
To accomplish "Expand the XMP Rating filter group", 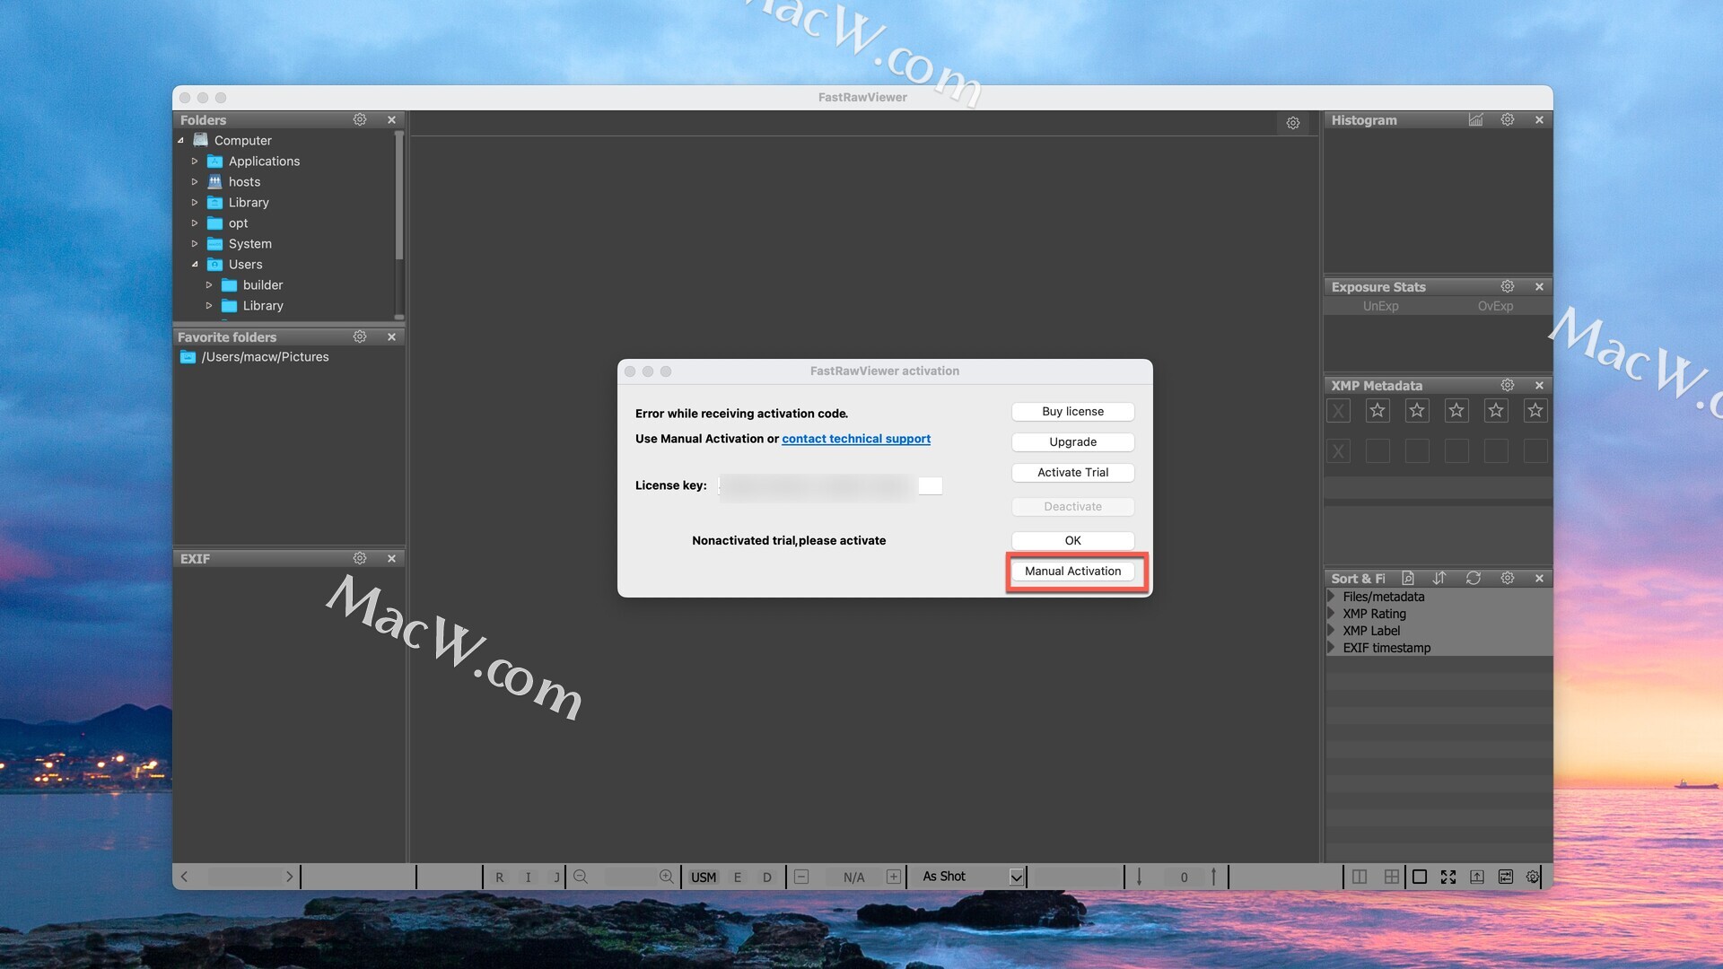I will click(x=1332, y=614).
